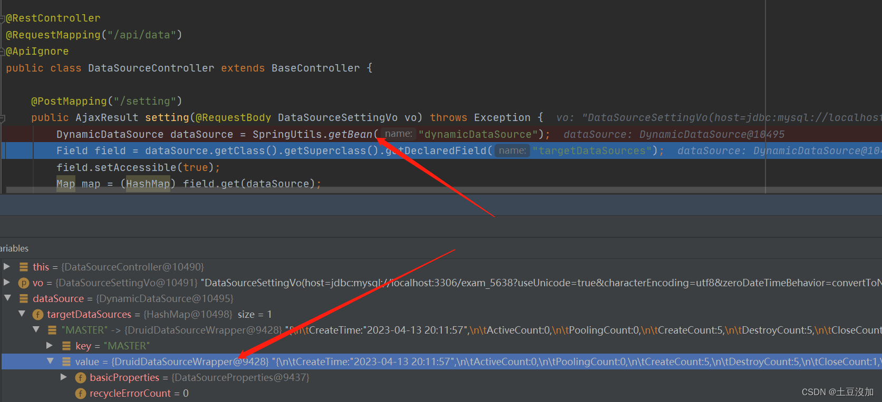Click the Variables panel header
882x402 pixels.
coord(14,248)
